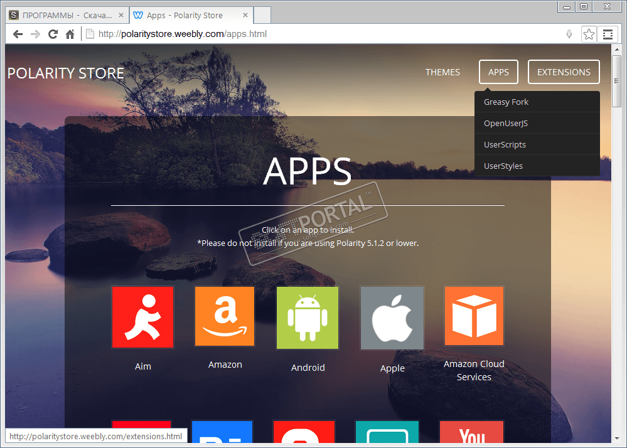Open the APPS navigation menu

click(498, 72)
